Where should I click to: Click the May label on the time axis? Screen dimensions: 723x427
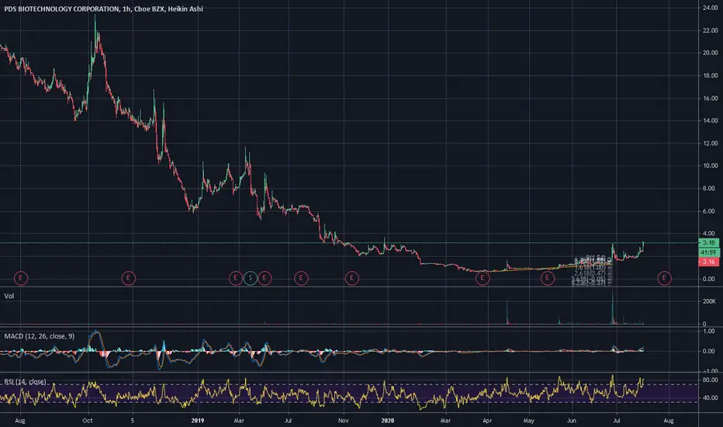pos(529,421)
